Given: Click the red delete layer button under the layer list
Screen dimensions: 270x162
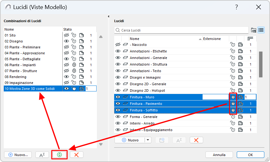Looking at the screenshot, I should (x=196, y=140).
